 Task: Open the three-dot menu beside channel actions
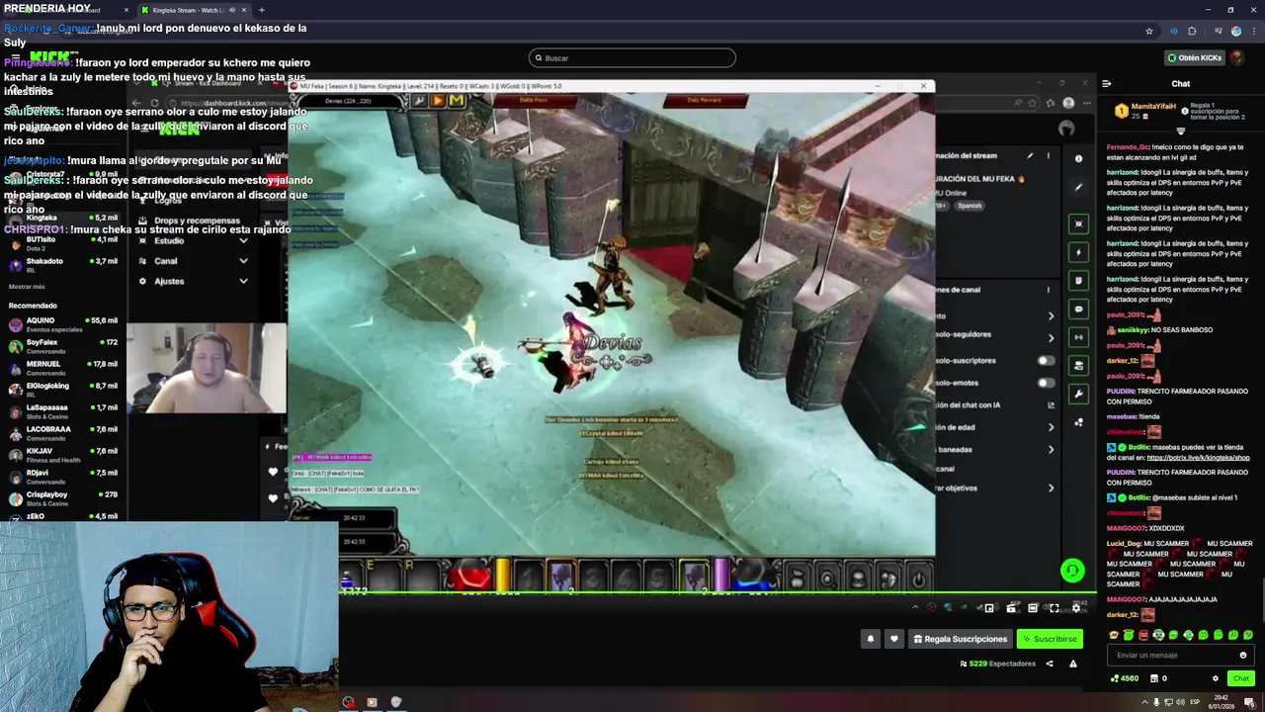pyautogui.click(x=1049, y=290)
